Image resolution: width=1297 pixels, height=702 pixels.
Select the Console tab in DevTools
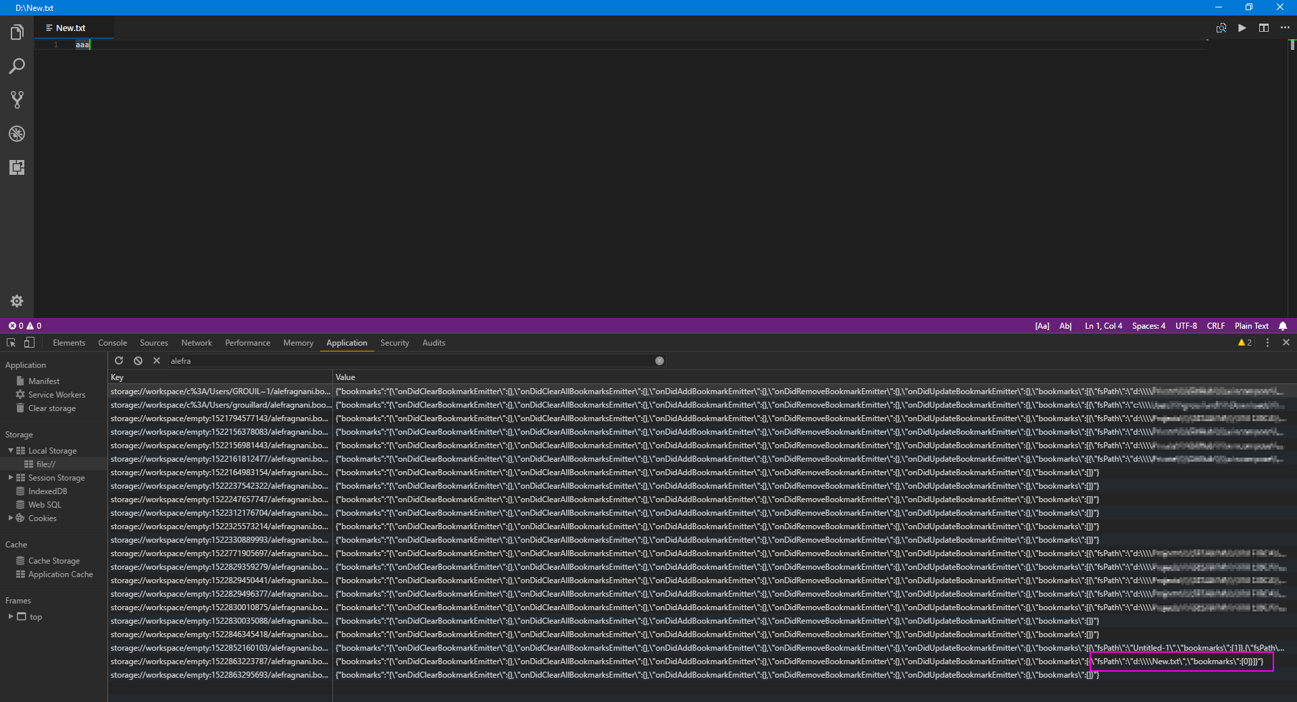pyautogui.click(x=112, y=343)
